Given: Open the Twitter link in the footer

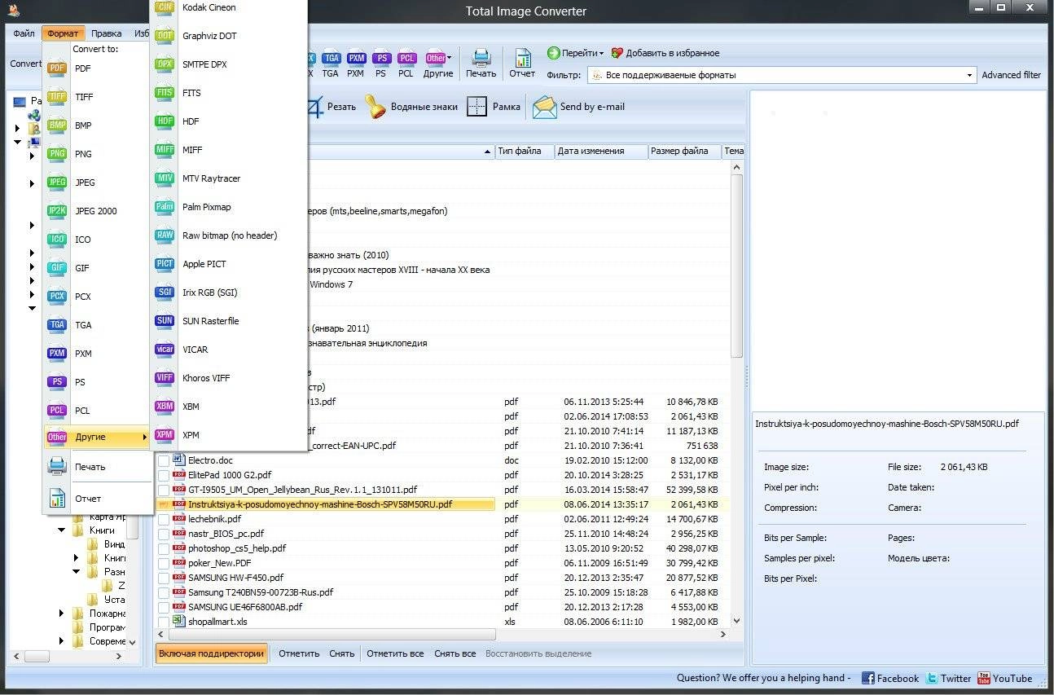Looking at the screenshot, I should [948, 678].
